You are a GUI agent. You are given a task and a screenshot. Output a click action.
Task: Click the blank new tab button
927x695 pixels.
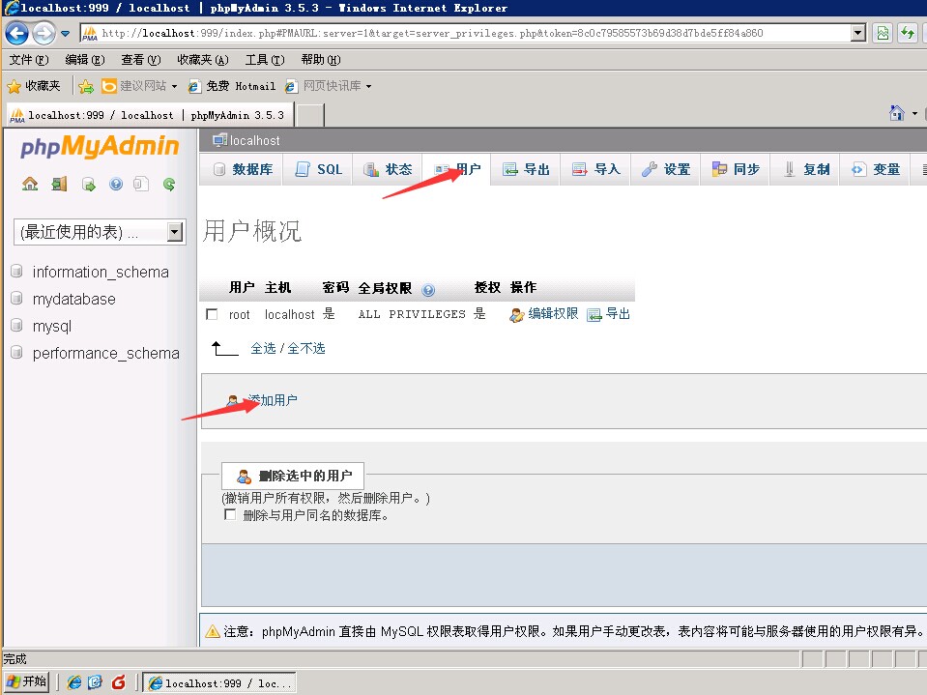309,115
